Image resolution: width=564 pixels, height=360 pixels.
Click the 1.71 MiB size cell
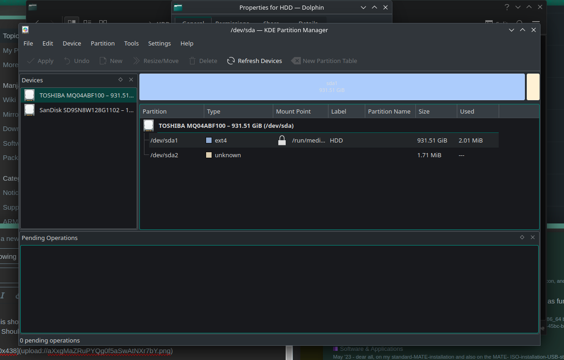[x=429, y=155]
